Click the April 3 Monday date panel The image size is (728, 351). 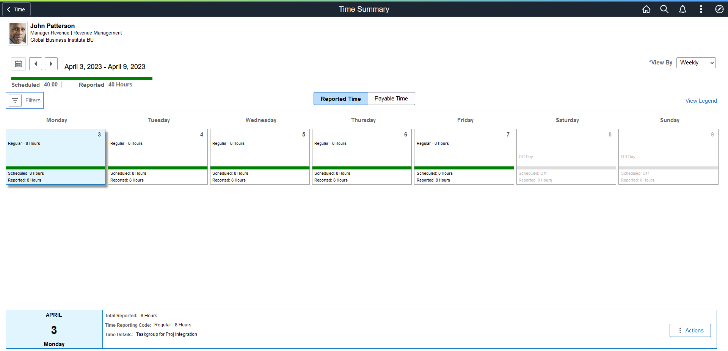pos(54,329)
